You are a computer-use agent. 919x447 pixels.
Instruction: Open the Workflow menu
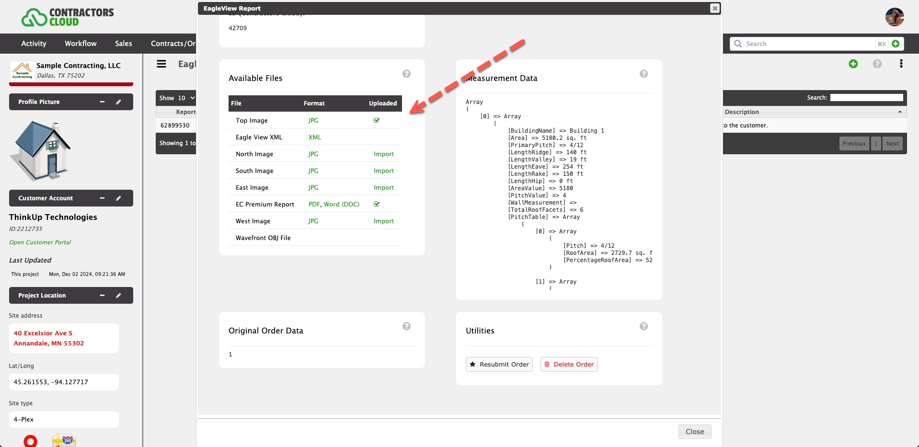(x=80, y=44)
